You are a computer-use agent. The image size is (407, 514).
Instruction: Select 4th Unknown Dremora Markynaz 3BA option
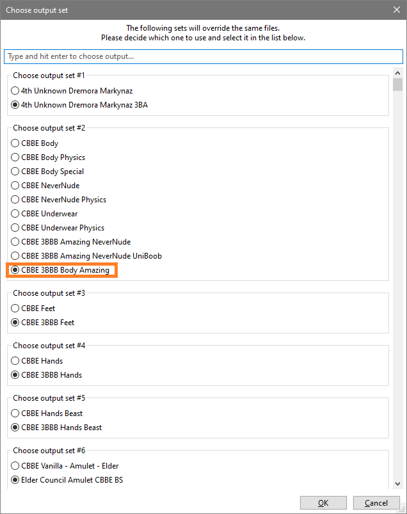79,104
